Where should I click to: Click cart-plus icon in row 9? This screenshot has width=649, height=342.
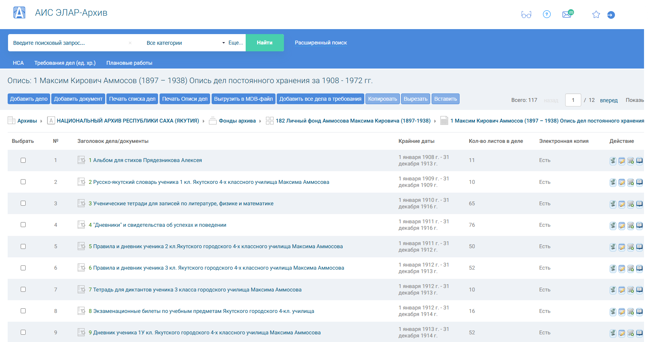click(630, 333)
